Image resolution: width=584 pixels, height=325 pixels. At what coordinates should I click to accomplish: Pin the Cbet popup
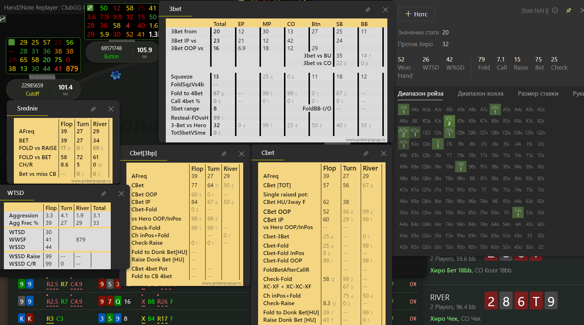[x=366, y=153]
